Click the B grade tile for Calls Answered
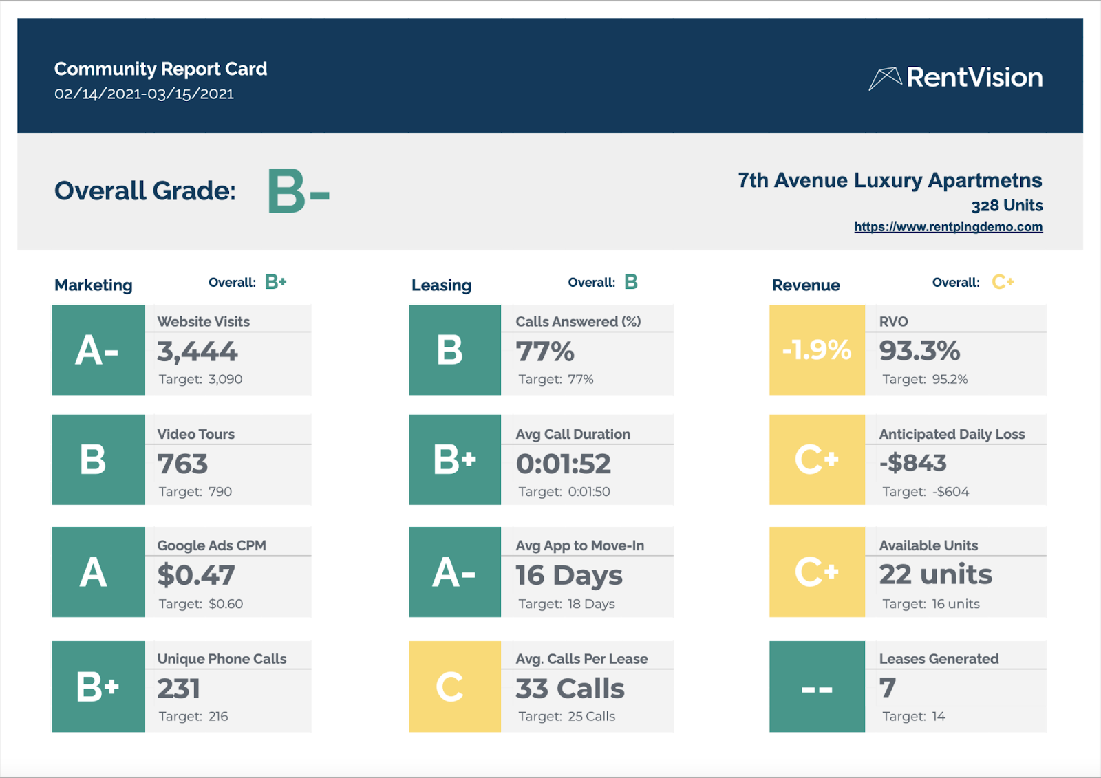1101x778 pixels. pos(455,350)
